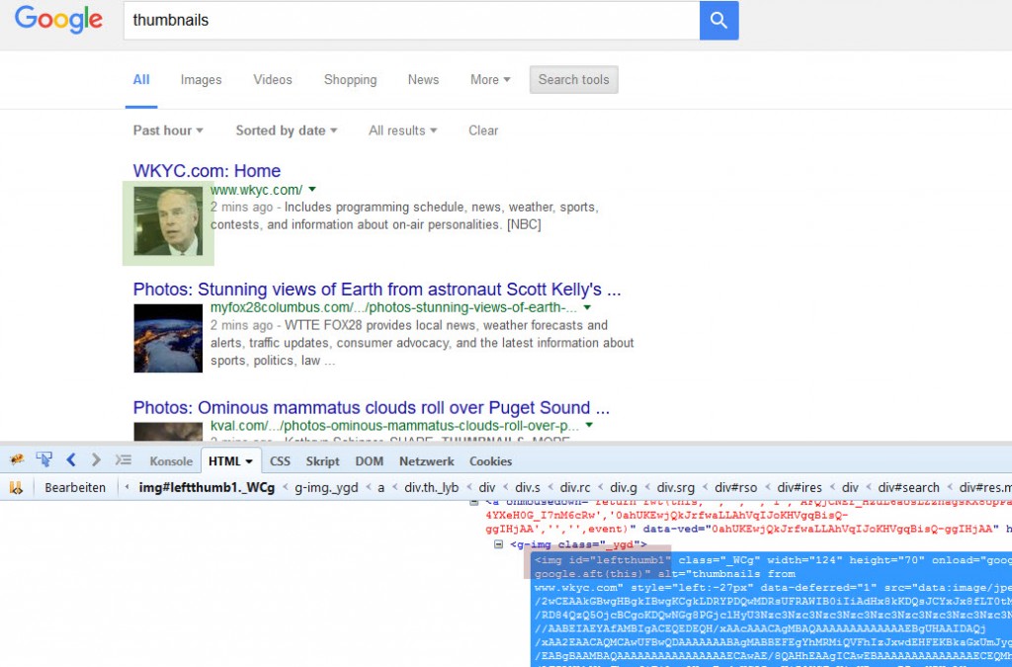This screenshot has width=1012, height=667.
Task: Click the Search tools button
Action: 574,79
